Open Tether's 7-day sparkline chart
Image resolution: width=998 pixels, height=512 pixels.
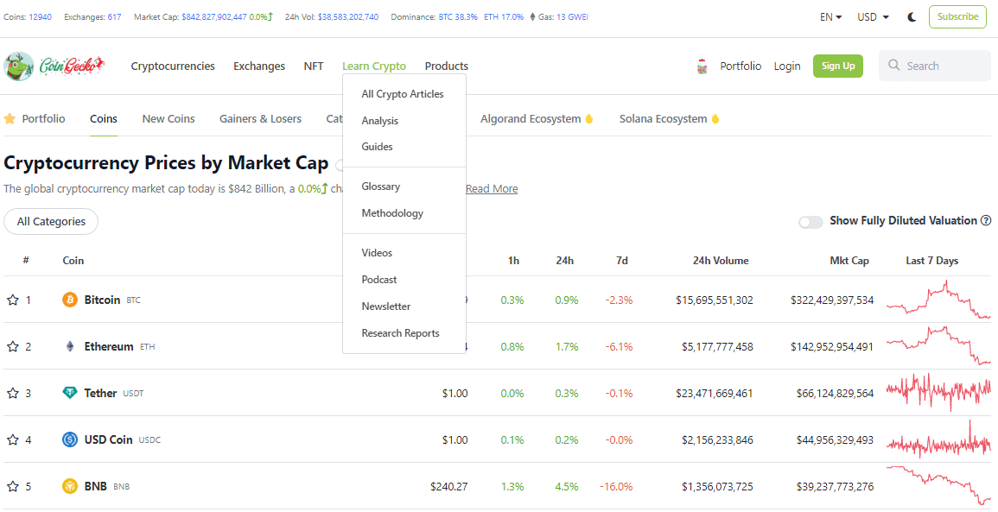938,393
